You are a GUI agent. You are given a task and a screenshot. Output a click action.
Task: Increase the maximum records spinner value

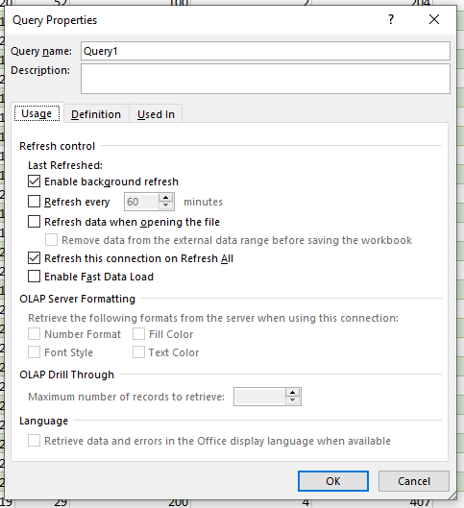(293, 393)
